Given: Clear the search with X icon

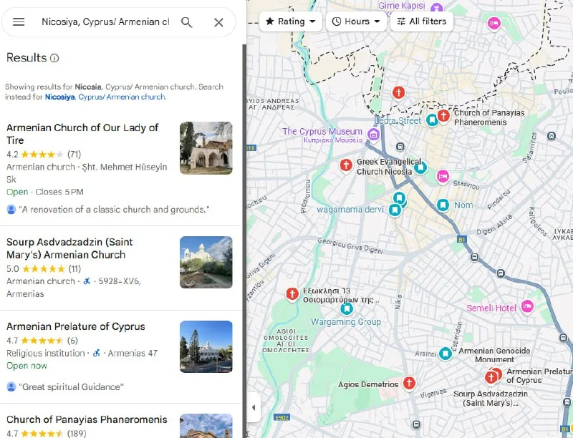Looking at the screenshot, I should pyautogui.click(x=219, y=22).
